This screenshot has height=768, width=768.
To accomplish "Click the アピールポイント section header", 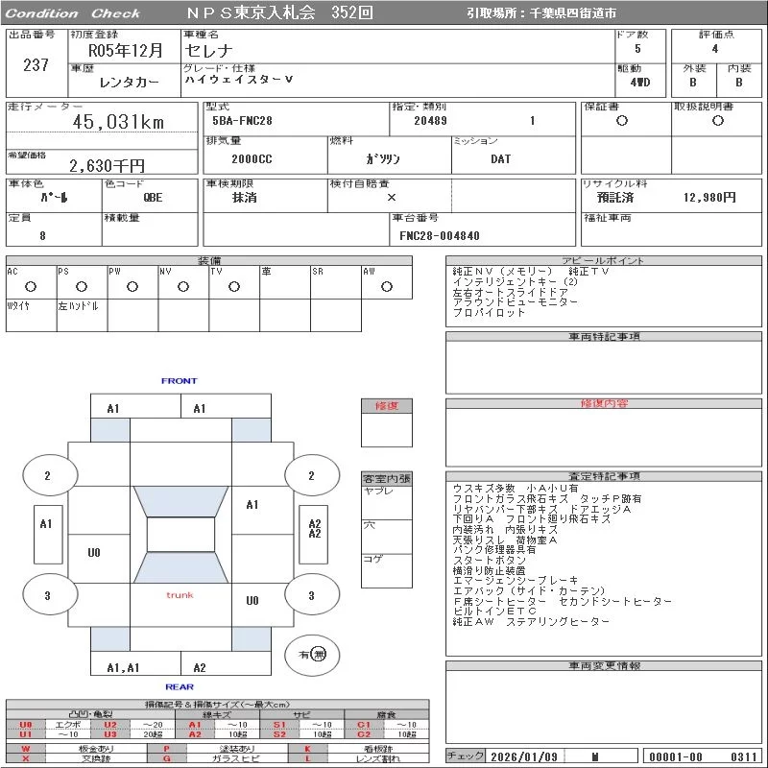I will pos(603,261).
